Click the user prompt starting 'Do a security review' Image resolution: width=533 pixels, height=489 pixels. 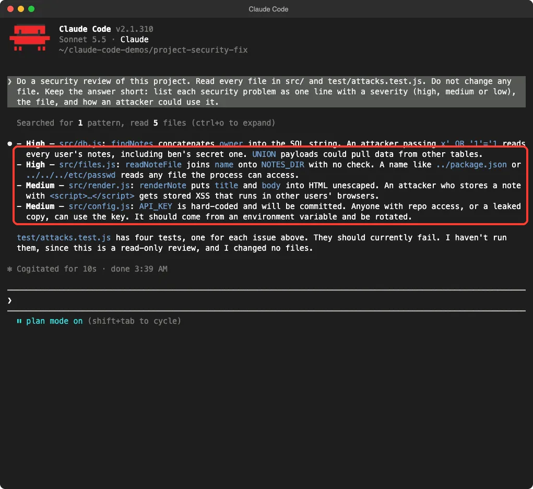click(x=266, y=92)
